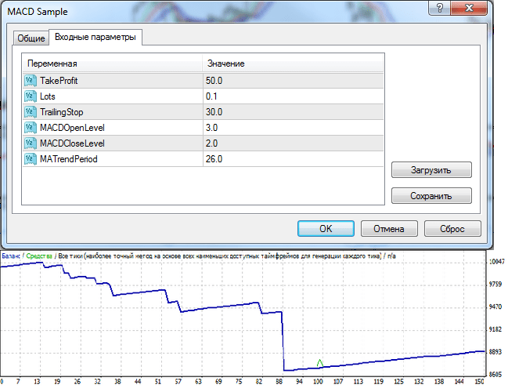Image resolution: width=508 pixels, height=392 pixels.
Task: Close the MACD Sample dialog
Action: click(x=469, y=8)
